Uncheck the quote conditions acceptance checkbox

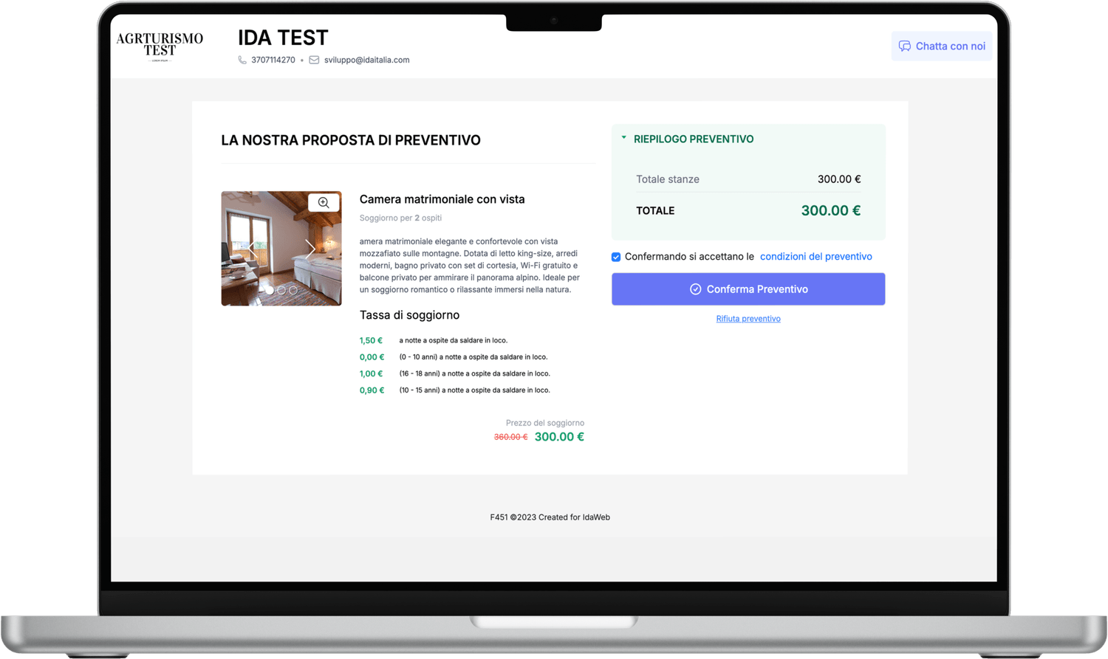pyautogui.click(x=616, y=257)
